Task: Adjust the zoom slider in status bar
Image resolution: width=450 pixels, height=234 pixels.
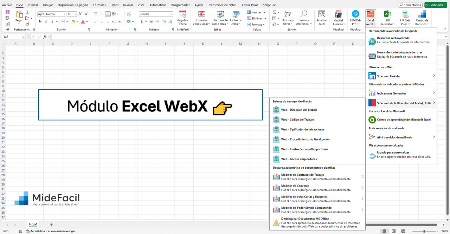Action: click(x=424, y=231)
